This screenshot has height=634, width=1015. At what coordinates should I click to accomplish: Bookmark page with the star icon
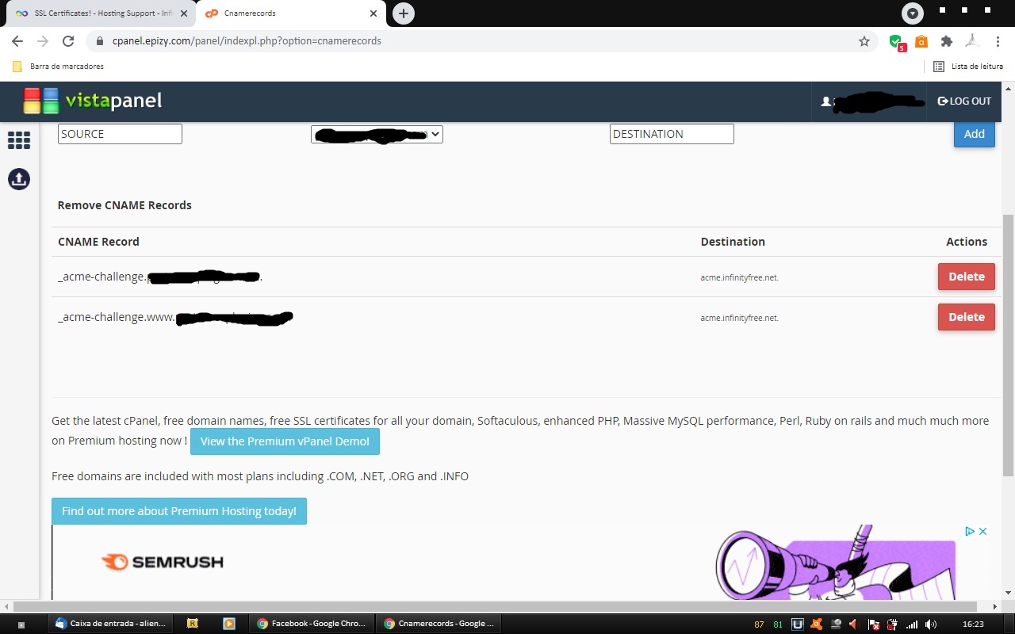(864, 41)
